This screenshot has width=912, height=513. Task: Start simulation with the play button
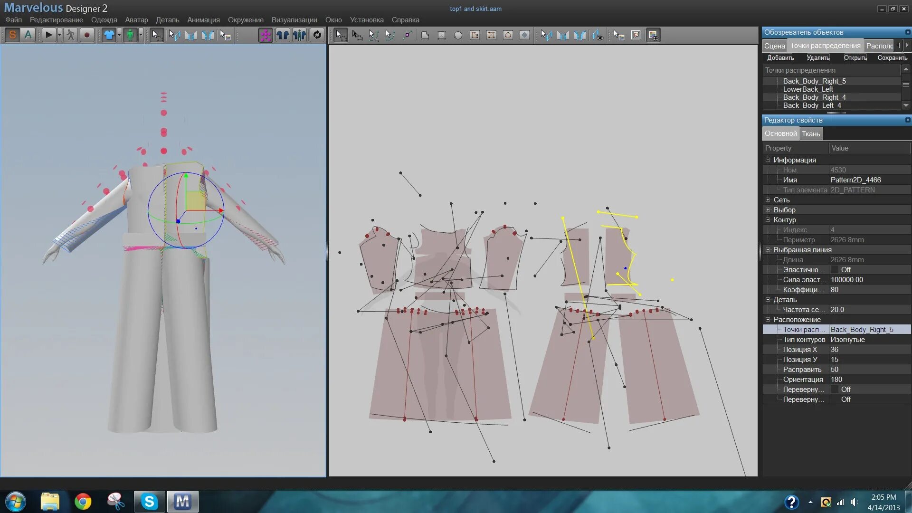(x=48, y=35)
